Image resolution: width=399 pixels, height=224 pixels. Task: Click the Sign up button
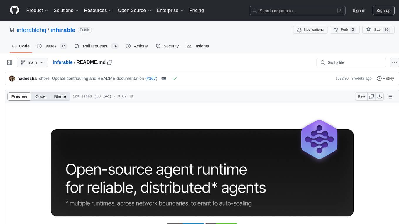pyautogui.click(x=383, y=11)
